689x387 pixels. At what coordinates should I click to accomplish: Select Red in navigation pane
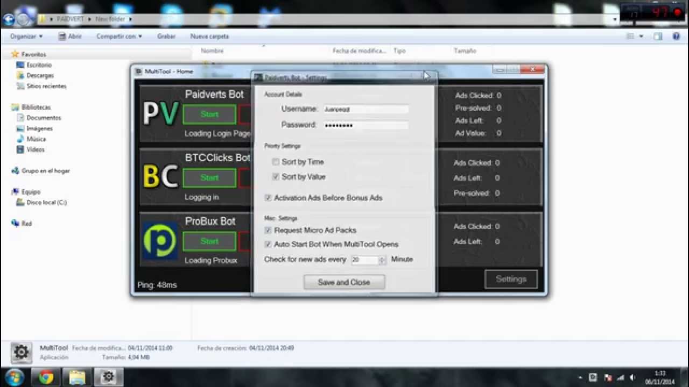point(26,223)
